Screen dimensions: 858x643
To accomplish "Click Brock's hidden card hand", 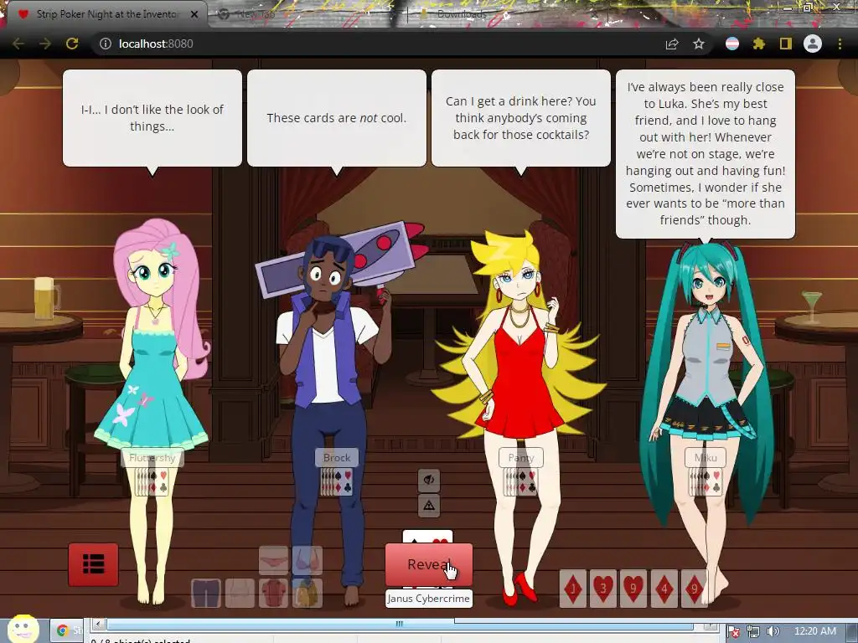I will pos(337,482).
